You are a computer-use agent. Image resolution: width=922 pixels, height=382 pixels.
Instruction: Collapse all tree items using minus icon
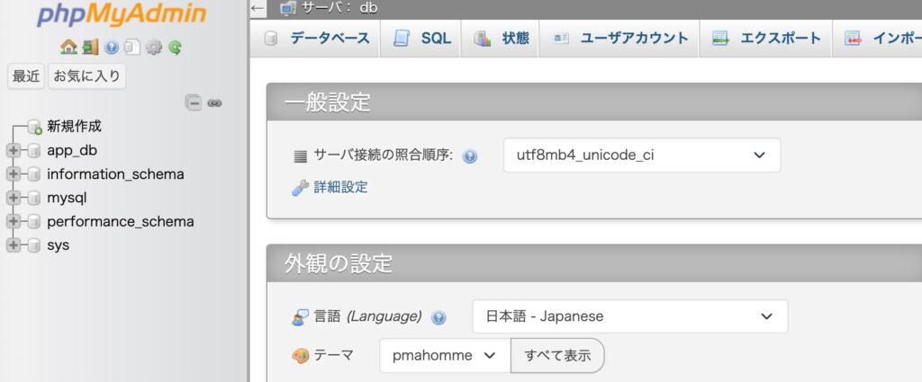click(194, 102)
